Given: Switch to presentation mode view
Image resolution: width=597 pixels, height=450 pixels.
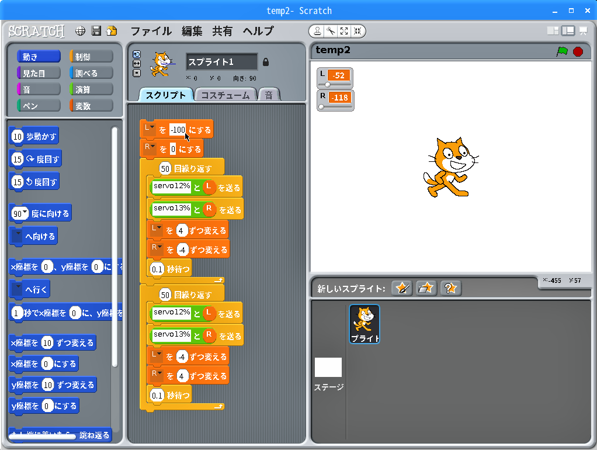Looking at the screenshot, I should (x=583, y=31).
